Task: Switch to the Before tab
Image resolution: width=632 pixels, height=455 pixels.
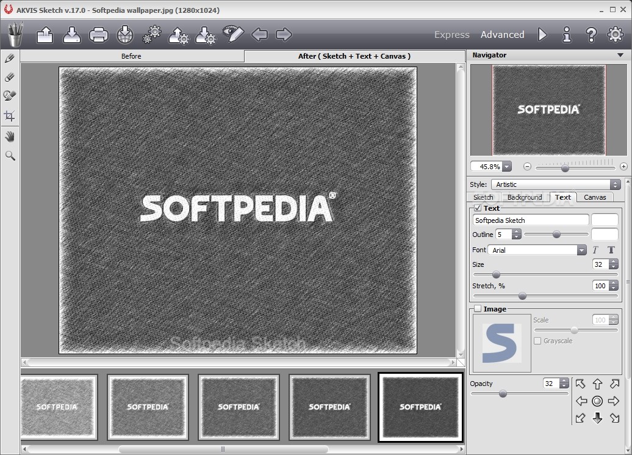Action: tap(132, 56)
